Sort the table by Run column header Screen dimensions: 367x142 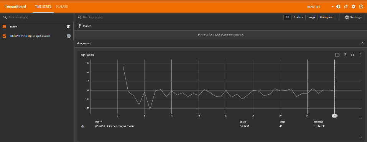tap(98, 122)
